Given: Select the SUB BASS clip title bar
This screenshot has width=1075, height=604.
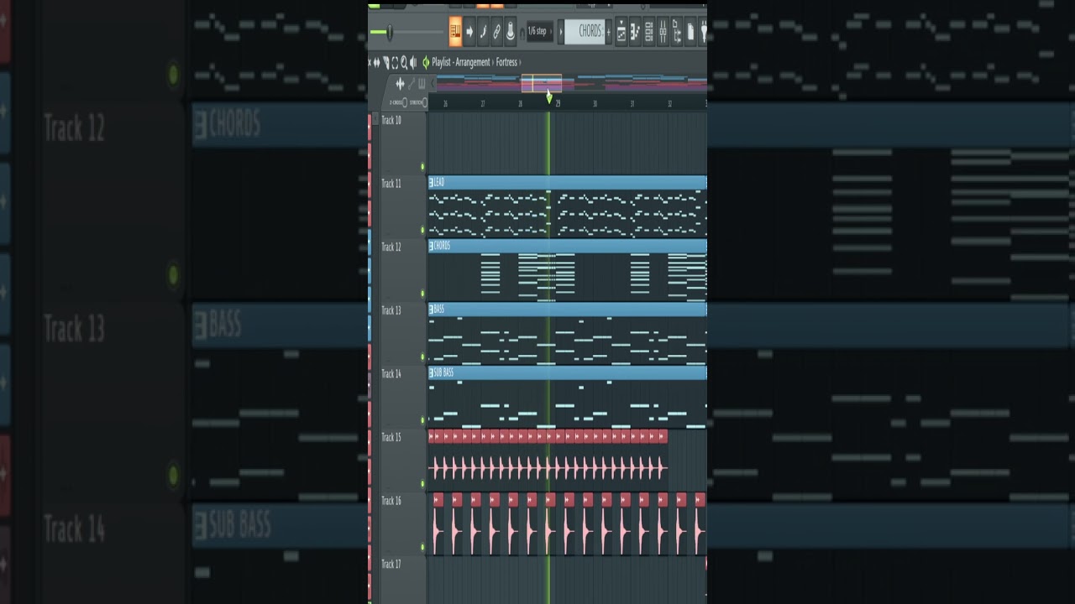Looking at the screenshot, I should (568, 372).
